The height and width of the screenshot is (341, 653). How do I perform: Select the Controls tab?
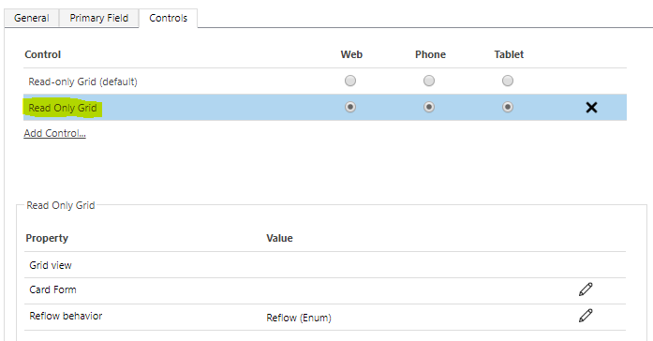point(169,18)
